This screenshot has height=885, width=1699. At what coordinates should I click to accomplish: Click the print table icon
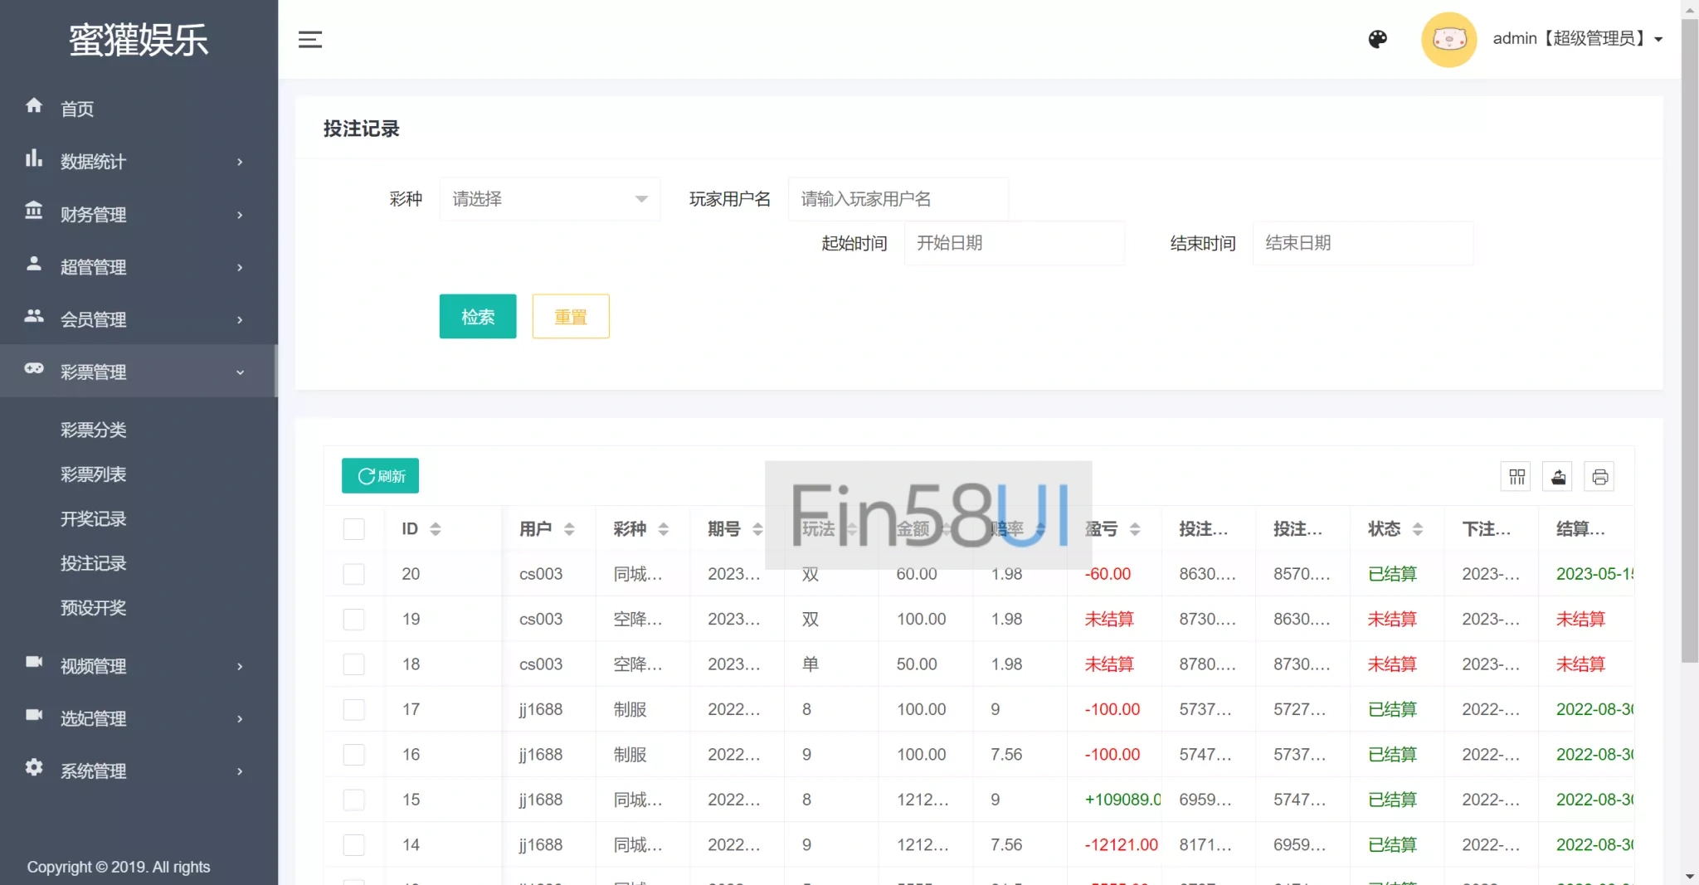coord(1599,477)
